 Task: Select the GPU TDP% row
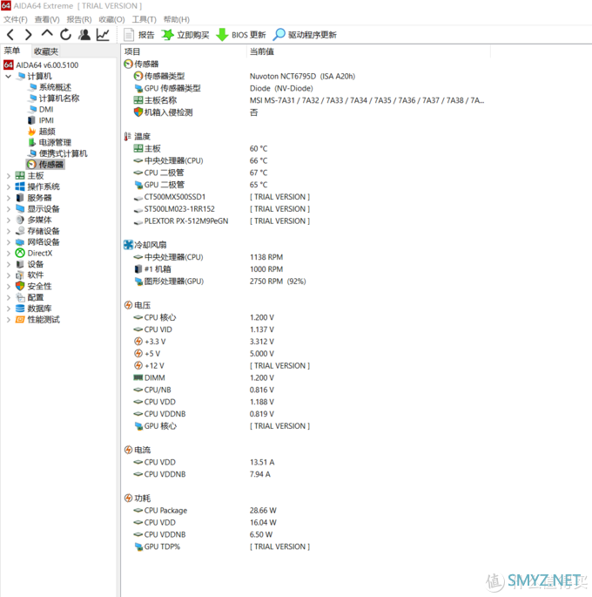coord(222,546)
